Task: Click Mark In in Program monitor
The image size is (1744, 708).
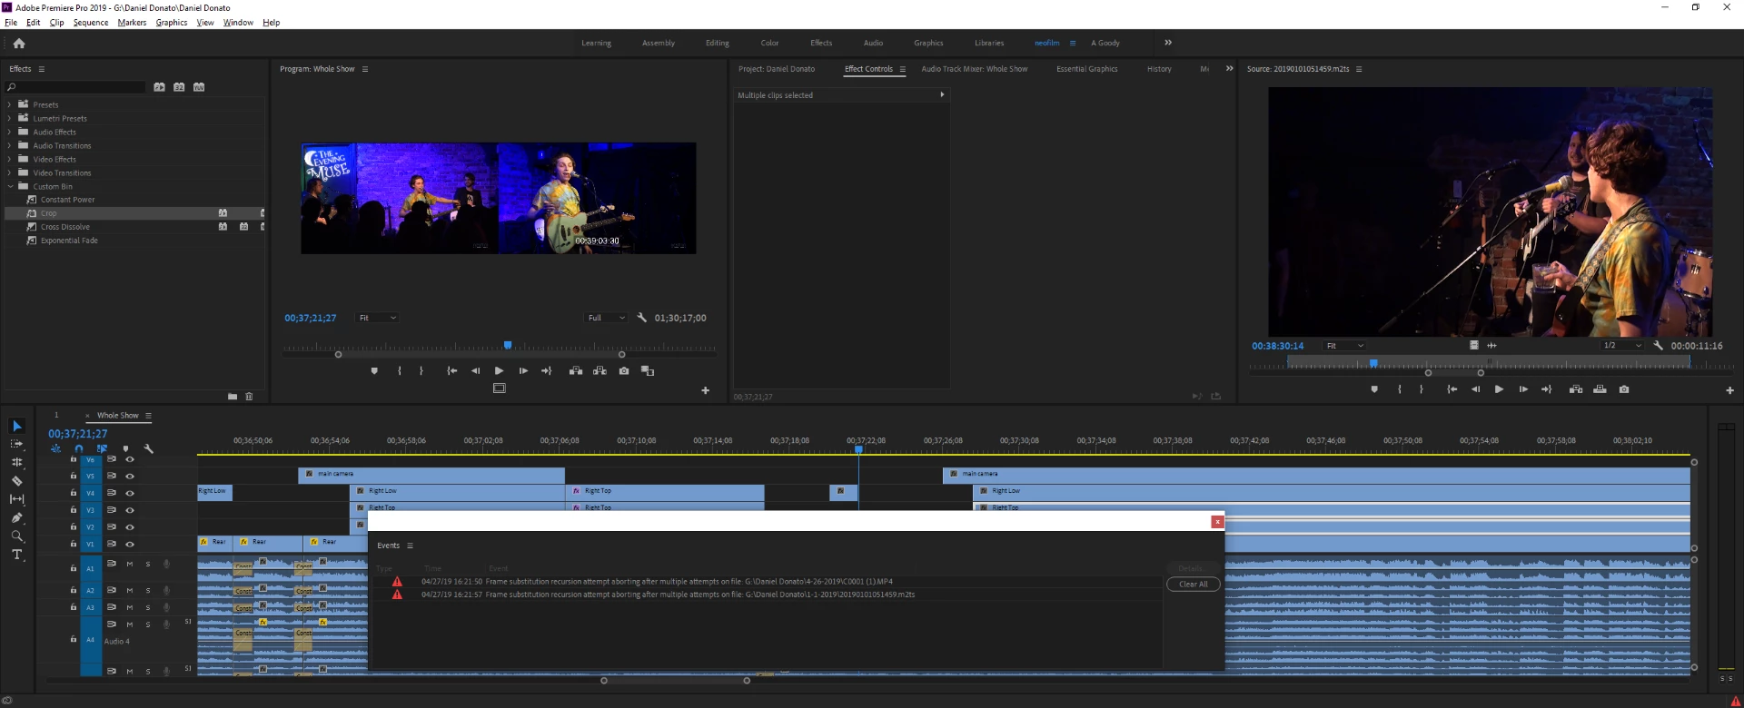Action: coord(400,370)
